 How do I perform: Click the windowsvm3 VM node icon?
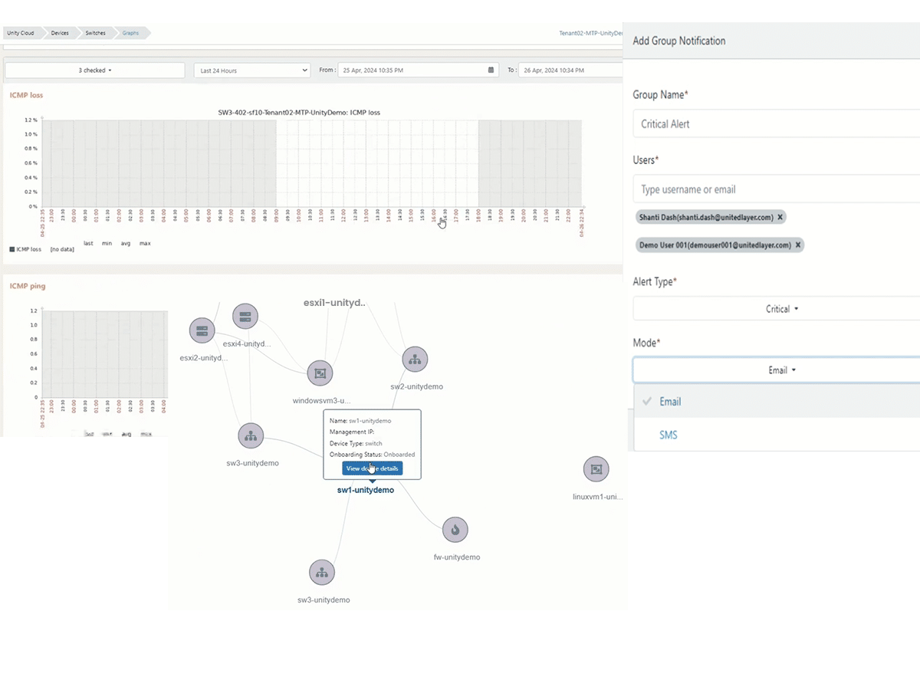point(320,373)
